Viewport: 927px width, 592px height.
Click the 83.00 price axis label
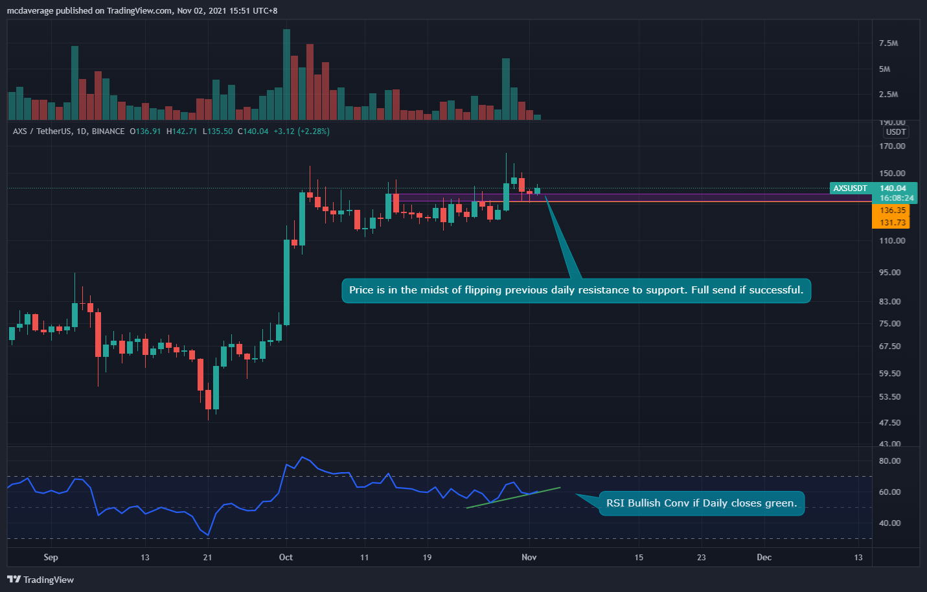(x=889, y=302)
